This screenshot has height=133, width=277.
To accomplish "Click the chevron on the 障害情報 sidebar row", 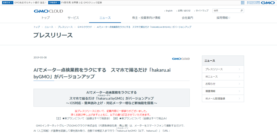I will coord(239,91).
